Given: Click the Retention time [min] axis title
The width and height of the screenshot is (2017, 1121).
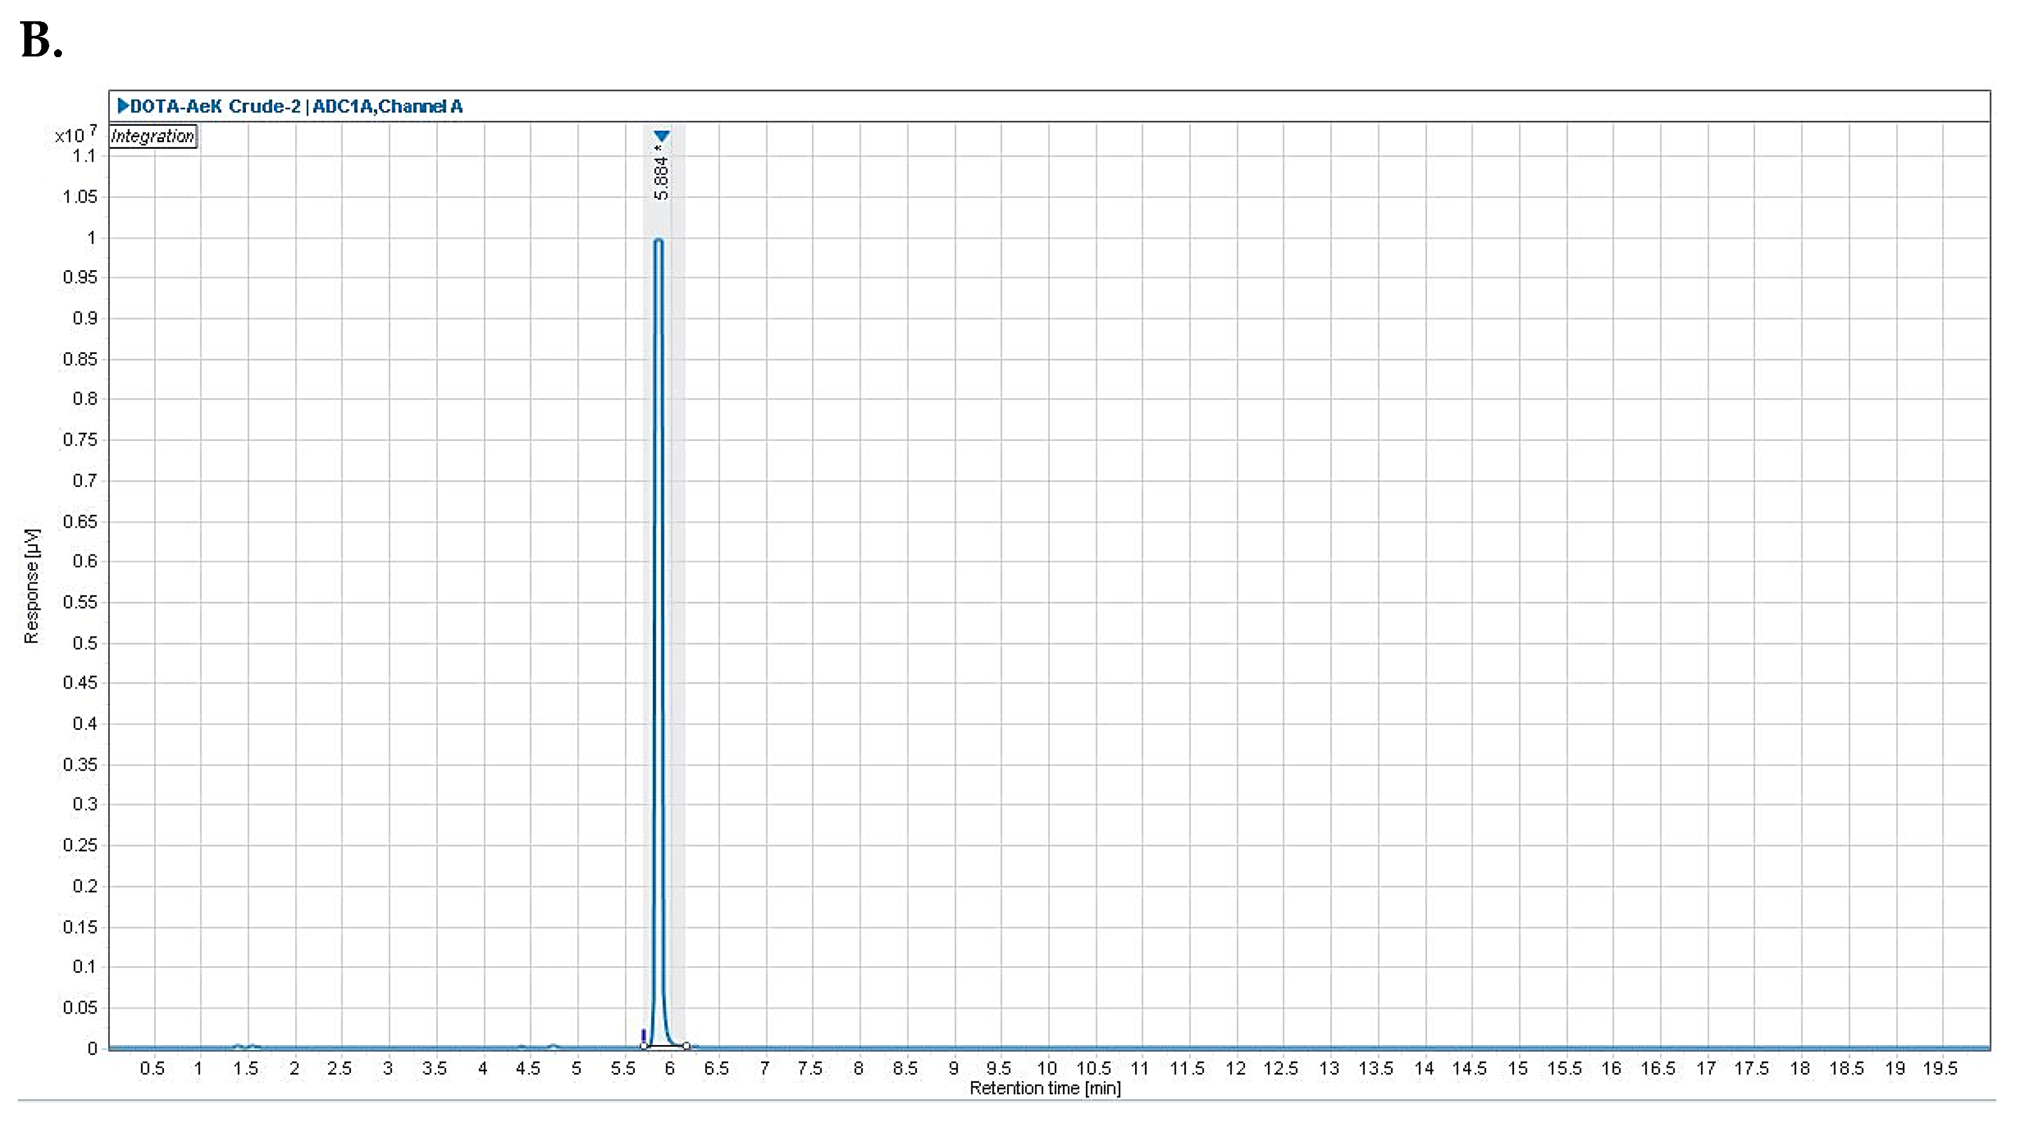Looking at the screenshot, I should pyautogui.click(x=1045, y=1088).
